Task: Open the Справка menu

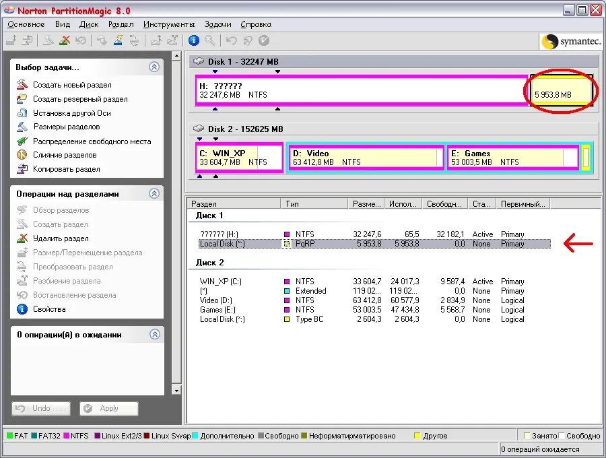Action: click(x=256, y=24)
